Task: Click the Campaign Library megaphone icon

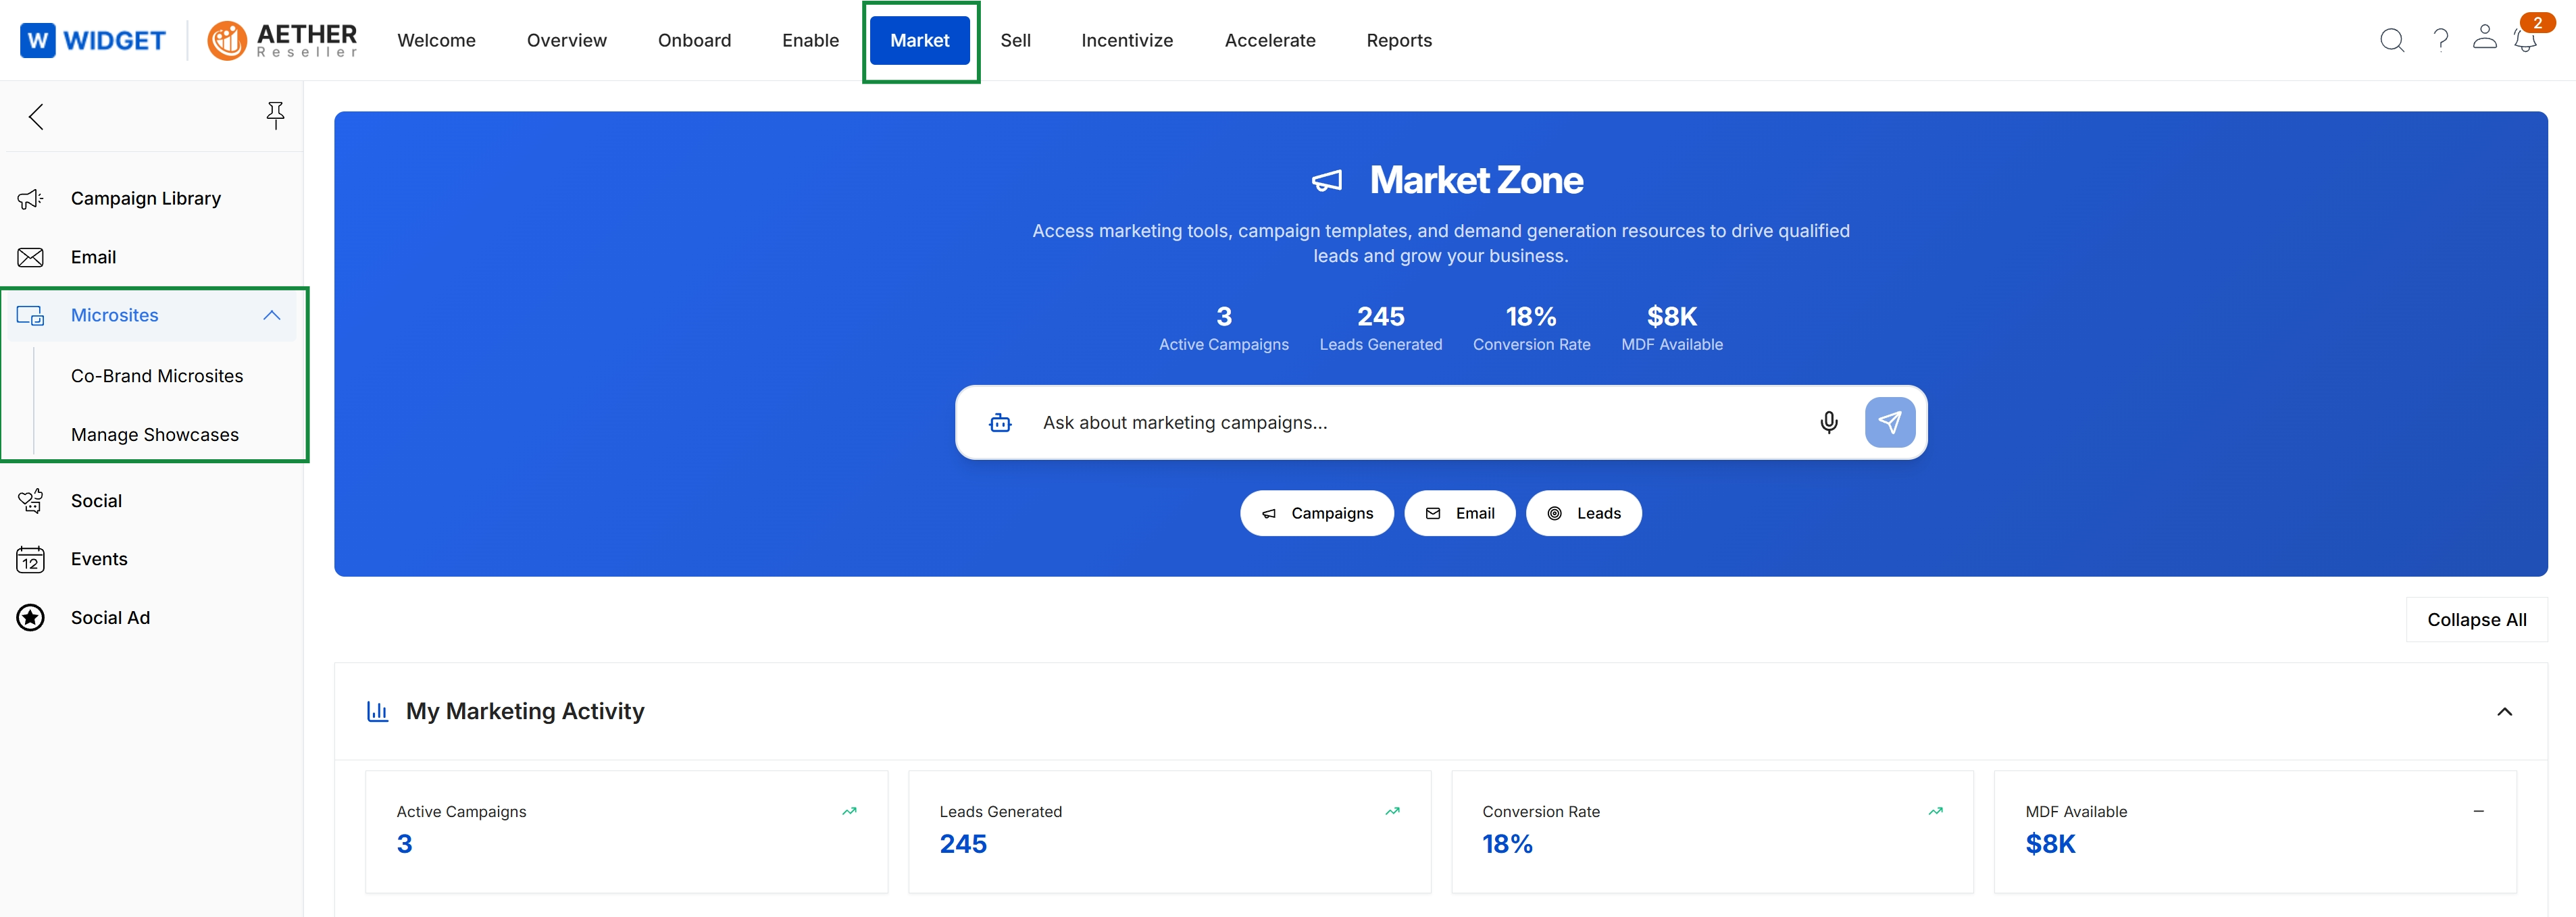Action: 30,199
